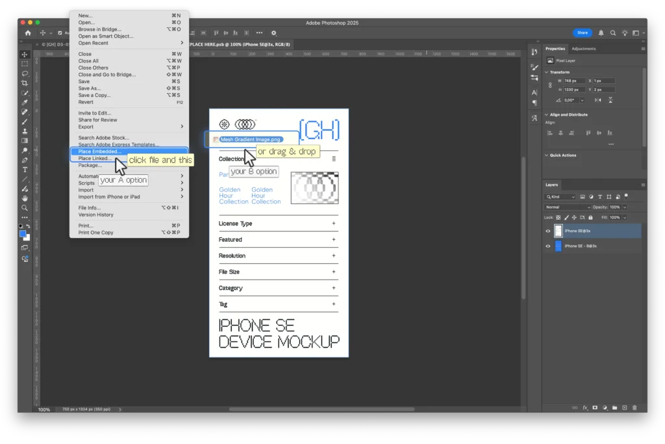Hide the iPhone SE@3x layer
Screen dimensions: 665x444
coord(548,231)
